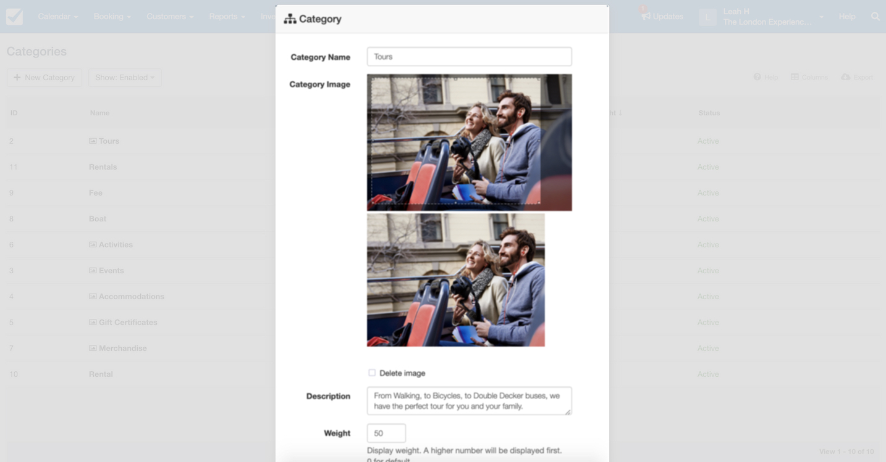This screenshot has height=462, width=886.
Task: Open the Calendar dropdown menu
Action: click(57, 17)
